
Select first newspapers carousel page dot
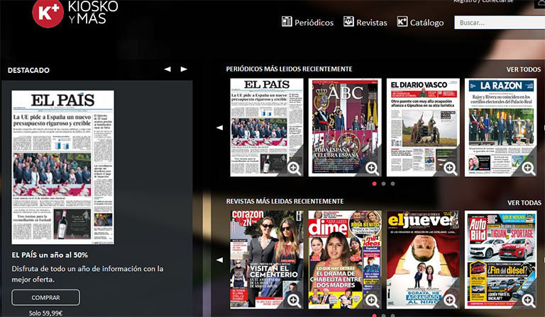tap(375, 183)
